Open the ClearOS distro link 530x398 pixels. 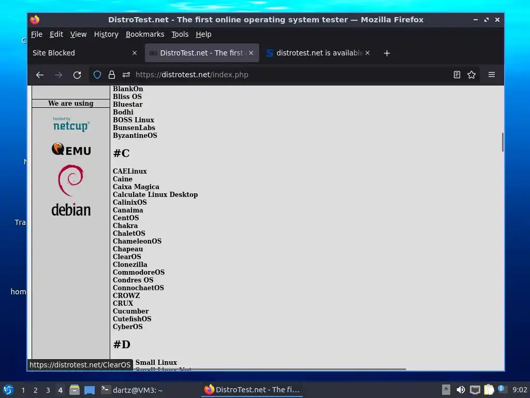tap(127, 257)
